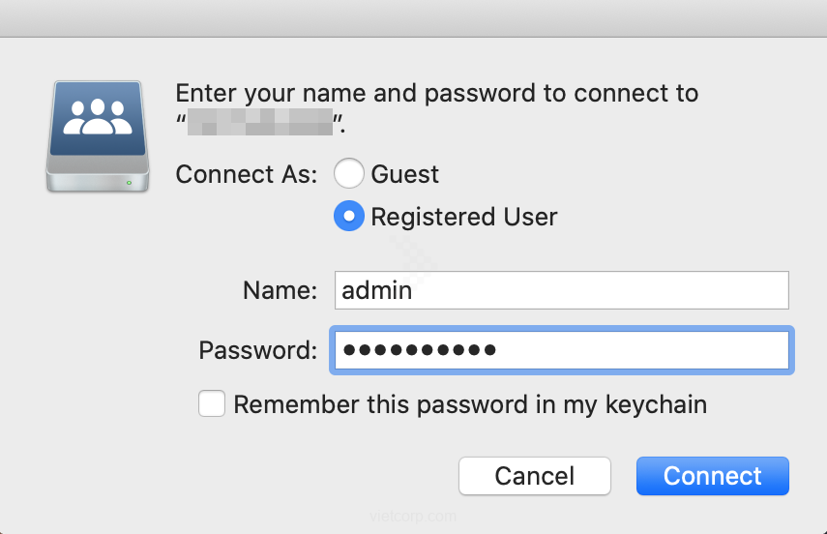
Task: Click the dialog's top title bar strip
Action: coord(413,17)
